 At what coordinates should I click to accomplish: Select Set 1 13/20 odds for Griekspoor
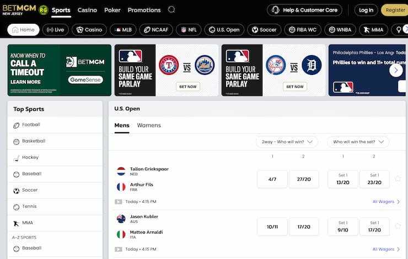pyautogui.click(x=343, y=179)
